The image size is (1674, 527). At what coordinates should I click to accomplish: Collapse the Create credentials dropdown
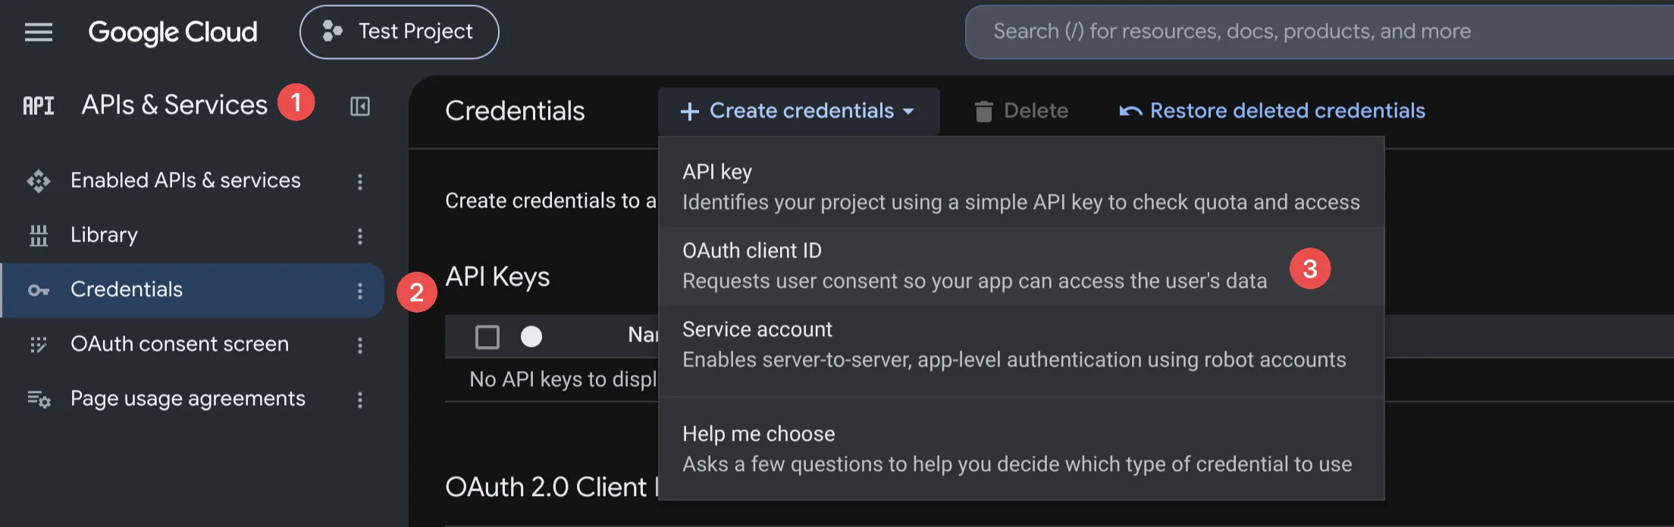(799, 111)
